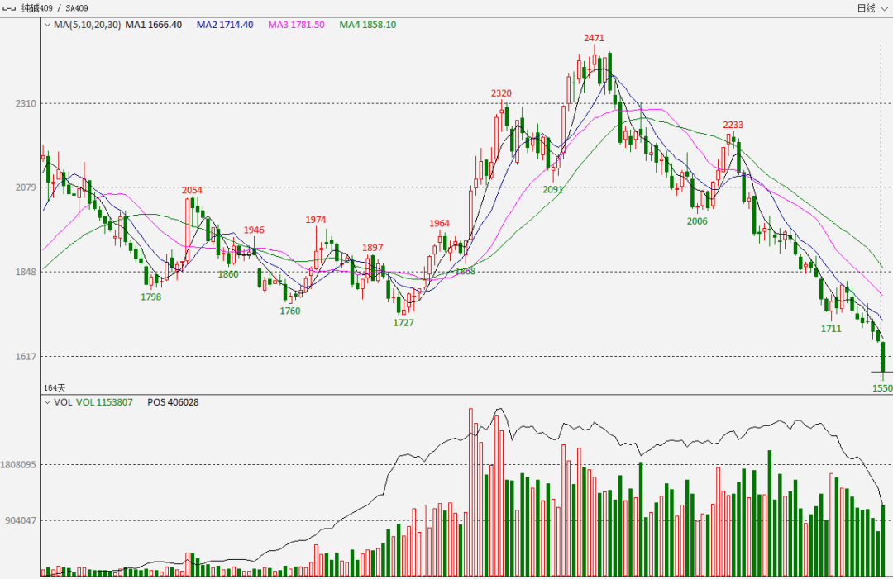
Task: Click the 2091 low price label
Action: point(552,190)
